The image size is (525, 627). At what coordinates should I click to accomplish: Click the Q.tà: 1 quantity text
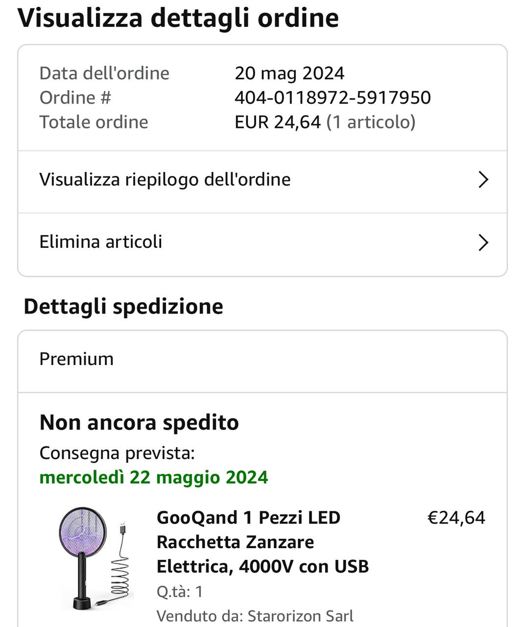[179, 592]
